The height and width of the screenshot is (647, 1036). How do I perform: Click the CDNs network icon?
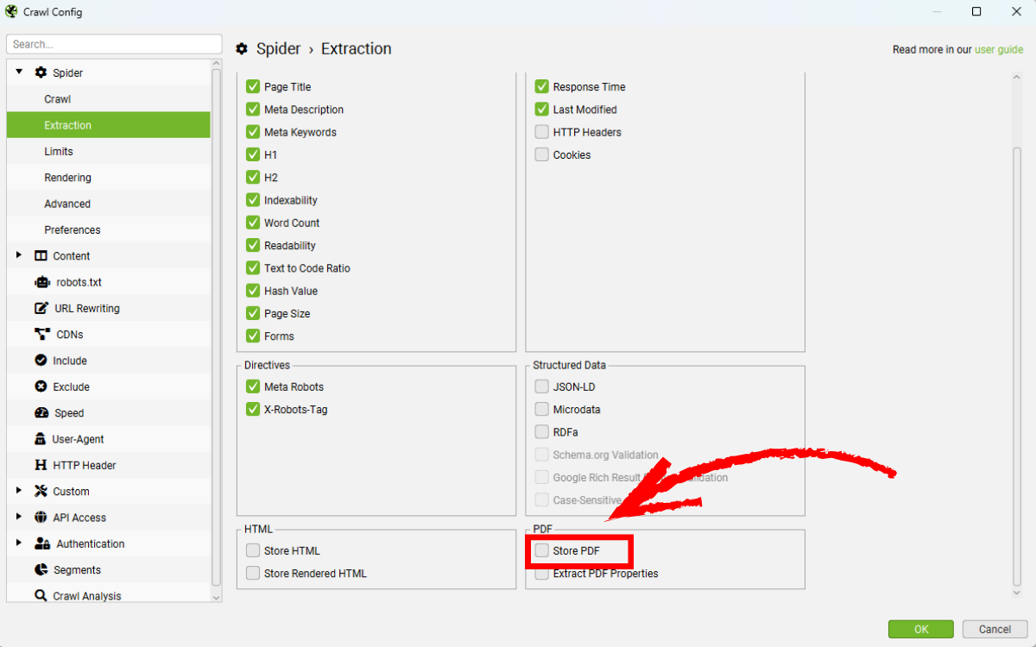pyautogui.click(x=41, y=335)
